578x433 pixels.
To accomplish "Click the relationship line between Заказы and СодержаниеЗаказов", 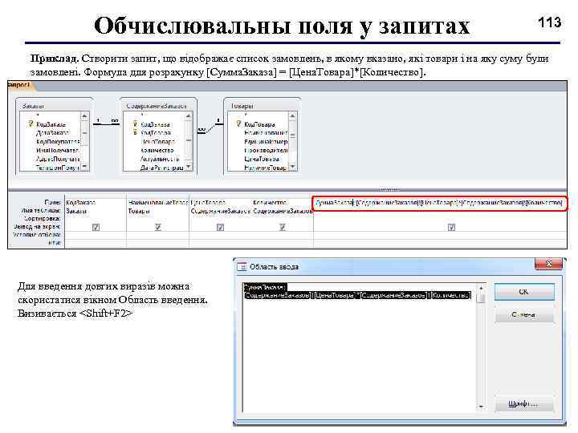I will 106,123.
